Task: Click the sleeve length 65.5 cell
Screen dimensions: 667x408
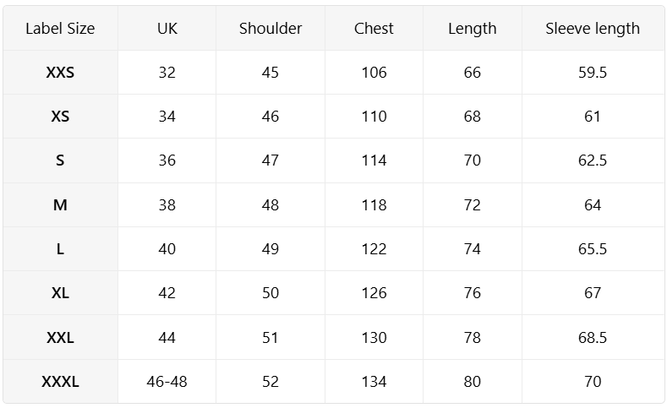Action: click(x=593, y=249)
